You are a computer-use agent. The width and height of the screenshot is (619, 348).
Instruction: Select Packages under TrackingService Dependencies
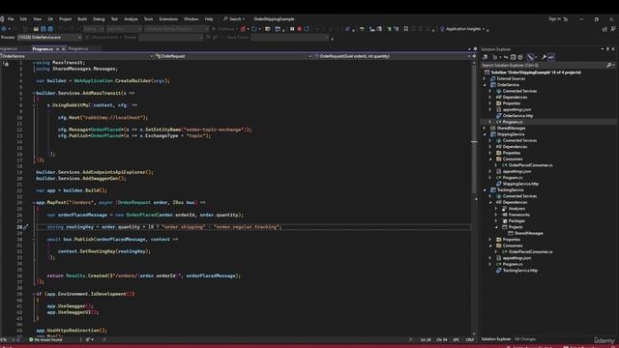[516, 221]
